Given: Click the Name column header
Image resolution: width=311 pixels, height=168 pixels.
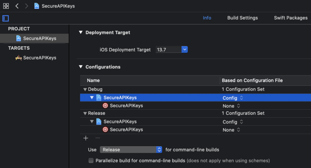Looking at the screenshot, I should (93, 80).
